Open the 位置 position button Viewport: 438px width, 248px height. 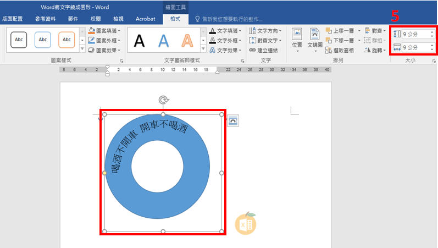[x=297, y=41]
